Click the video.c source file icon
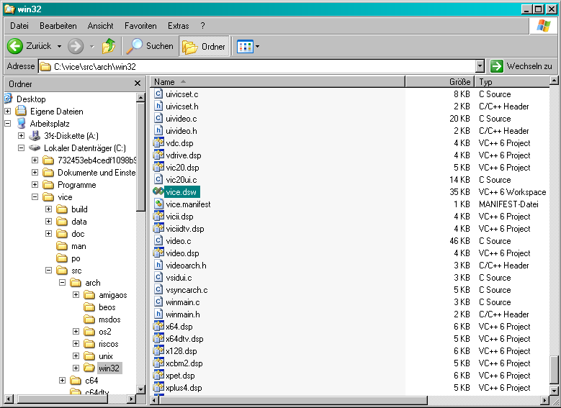The width and height of the screenshot is (561, 408). click(158, 241)
